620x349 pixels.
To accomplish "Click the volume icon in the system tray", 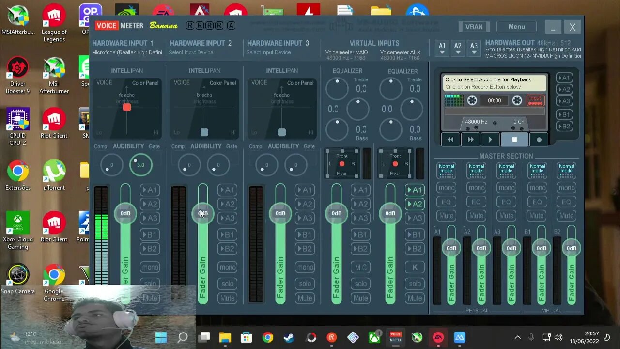I will point(558,337).
